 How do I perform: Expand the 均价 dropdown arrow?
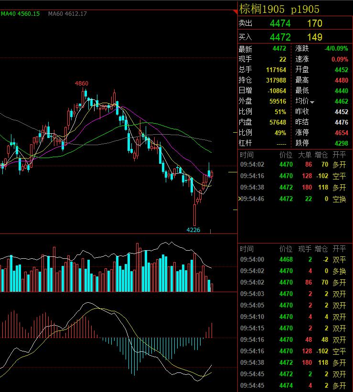click(312, 102)
